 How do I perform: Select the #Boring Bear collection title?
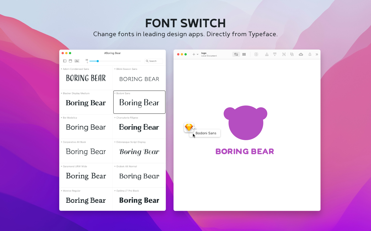click(x=113, y=53)
